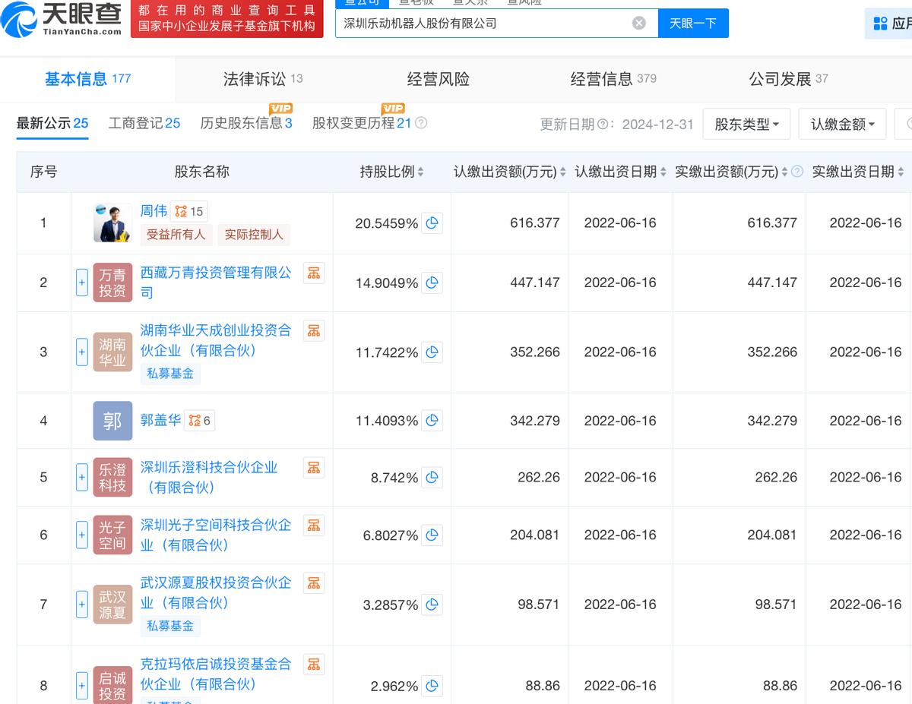Image resolution: width=912 pixels, height=704 pixels.
Task: Select 工商登记 sub-tab
Action: pyautogui.click(x=144, y=123)
